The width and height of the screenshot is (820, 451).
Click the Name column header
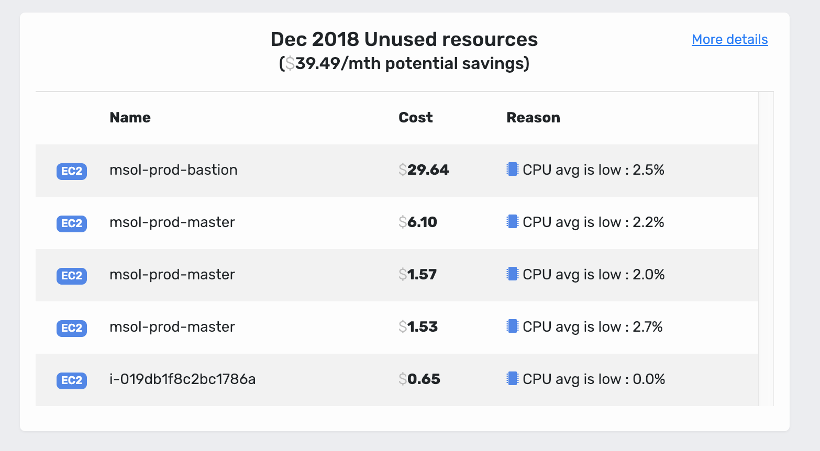pyautogui.click(x=130, y=118)
